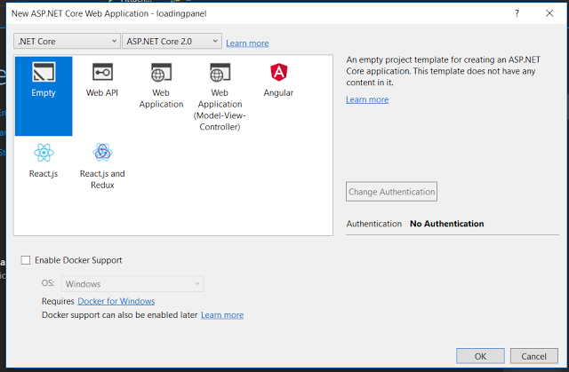Click the 'OS:' label

(x=48, y=283)
